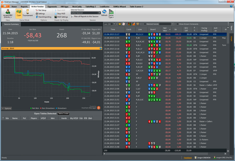Click the yellow rewind arrows icon
Viewport: 235px width, 161px height.
coord(119,24)
